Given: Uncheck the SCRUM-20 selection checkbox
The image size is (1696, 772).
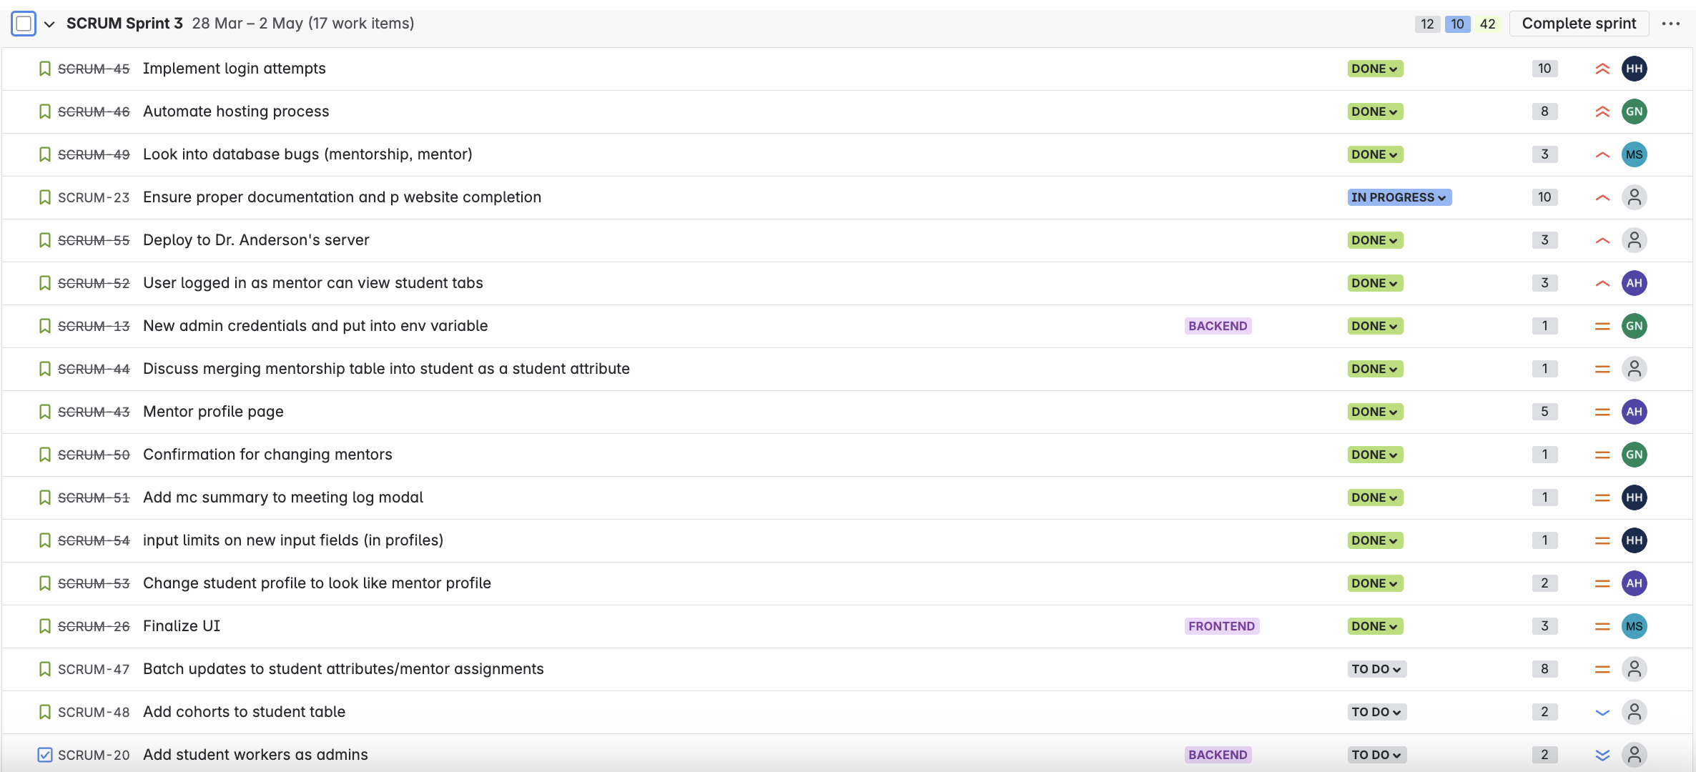Looking at the screenshot, I should pos(44,754).
